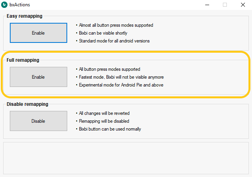Click 'Experimental mode for Android Pie and above'
252x177 pixels.
pos(121,85)
